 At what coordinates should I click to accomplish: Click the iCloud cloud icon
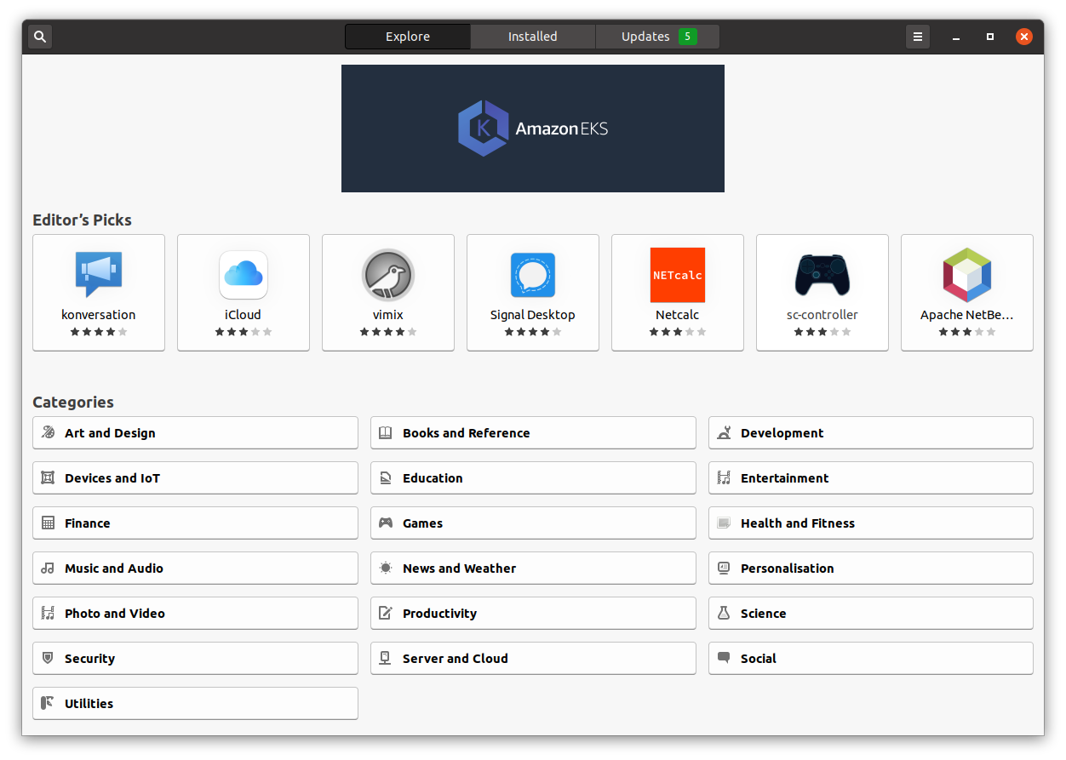pos(244,274)
